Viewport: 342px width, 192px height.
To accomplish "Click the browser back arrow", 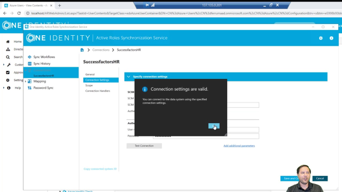I will pyautogui.click(x=5, y=13).
